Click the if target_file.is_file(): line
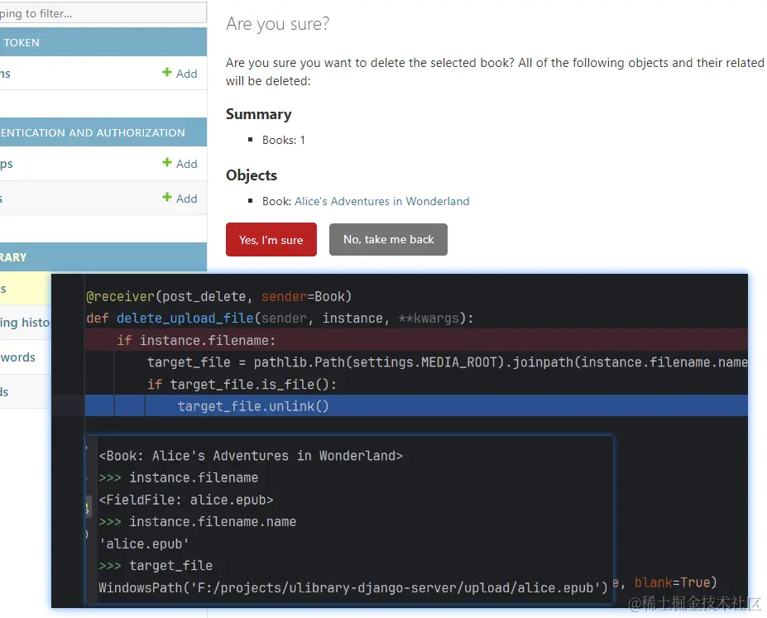Viewport: 767px width, 618px height. [242, 385]
